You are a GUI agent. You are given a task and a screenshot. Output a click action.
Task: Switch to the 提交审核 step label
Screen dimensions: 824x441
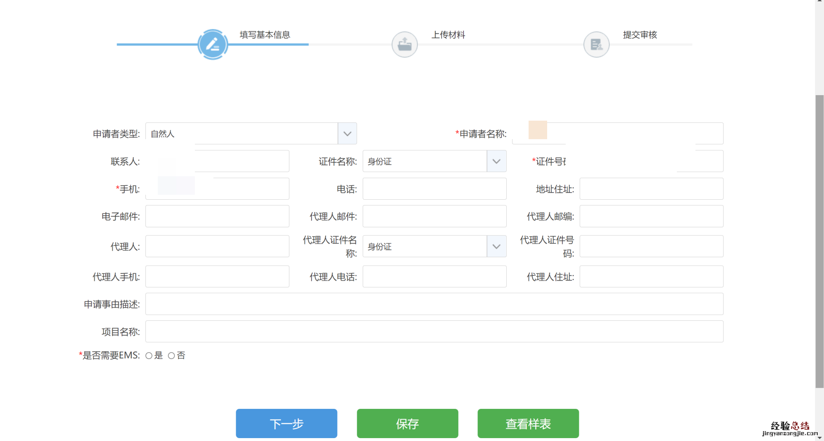coord(640,35)
